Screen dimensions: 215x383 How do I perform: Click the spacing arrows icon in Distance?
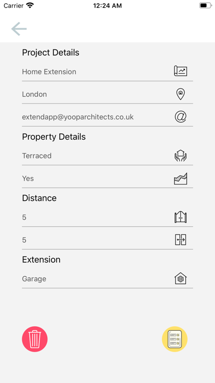click(180, 239)
